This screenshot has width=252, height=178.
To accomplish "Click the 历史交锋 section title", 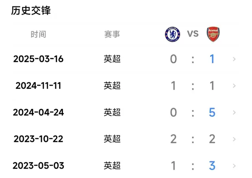I will point(31,11).
